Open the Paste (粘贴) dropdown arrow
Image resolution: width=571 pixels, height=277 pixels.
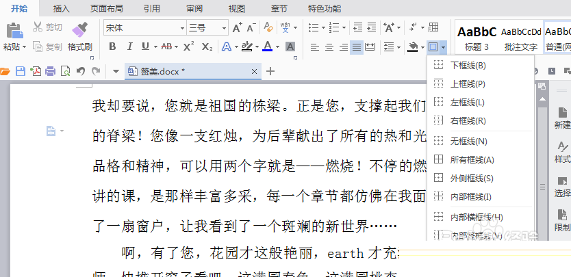tap(25, 47)
